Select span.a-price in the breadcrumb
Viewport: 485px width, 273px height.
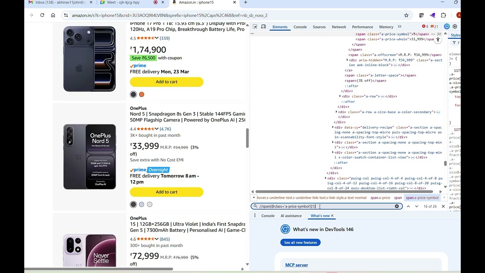[x=380, y=198]
